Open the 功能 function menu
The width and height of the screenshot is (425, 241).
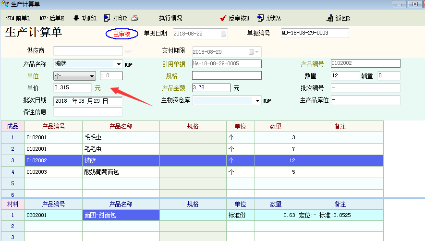click(85, 18)
